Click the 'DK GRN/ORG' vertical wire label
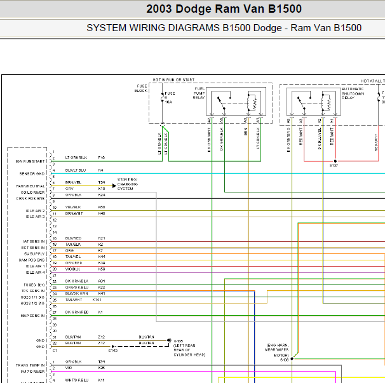This screenshot has width=385, height=383. click(288, 140)
